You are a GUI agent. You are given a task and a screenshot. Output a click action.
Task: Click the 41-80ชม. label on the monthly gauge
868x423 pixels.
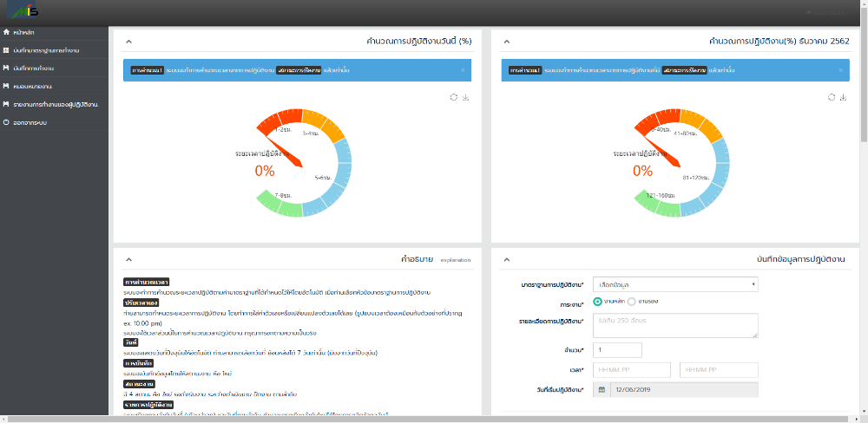[685, 133]
